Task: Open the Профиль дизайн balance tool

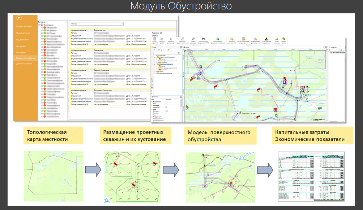Action: (162, 41)
